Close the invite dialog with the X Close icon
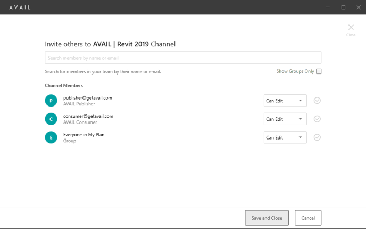 [351, 30]
